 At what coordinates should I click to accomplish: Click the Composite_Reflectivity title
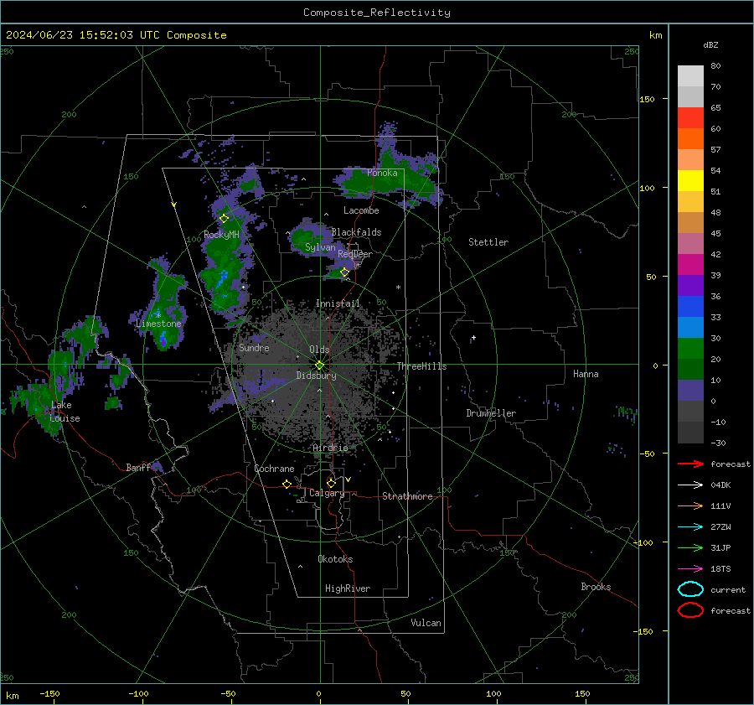click(376, 13)
